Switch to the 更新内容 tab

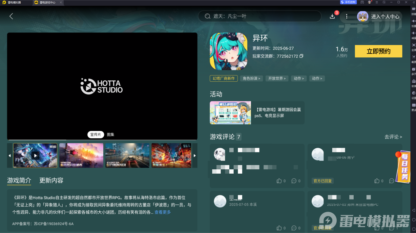pos(51,180)
